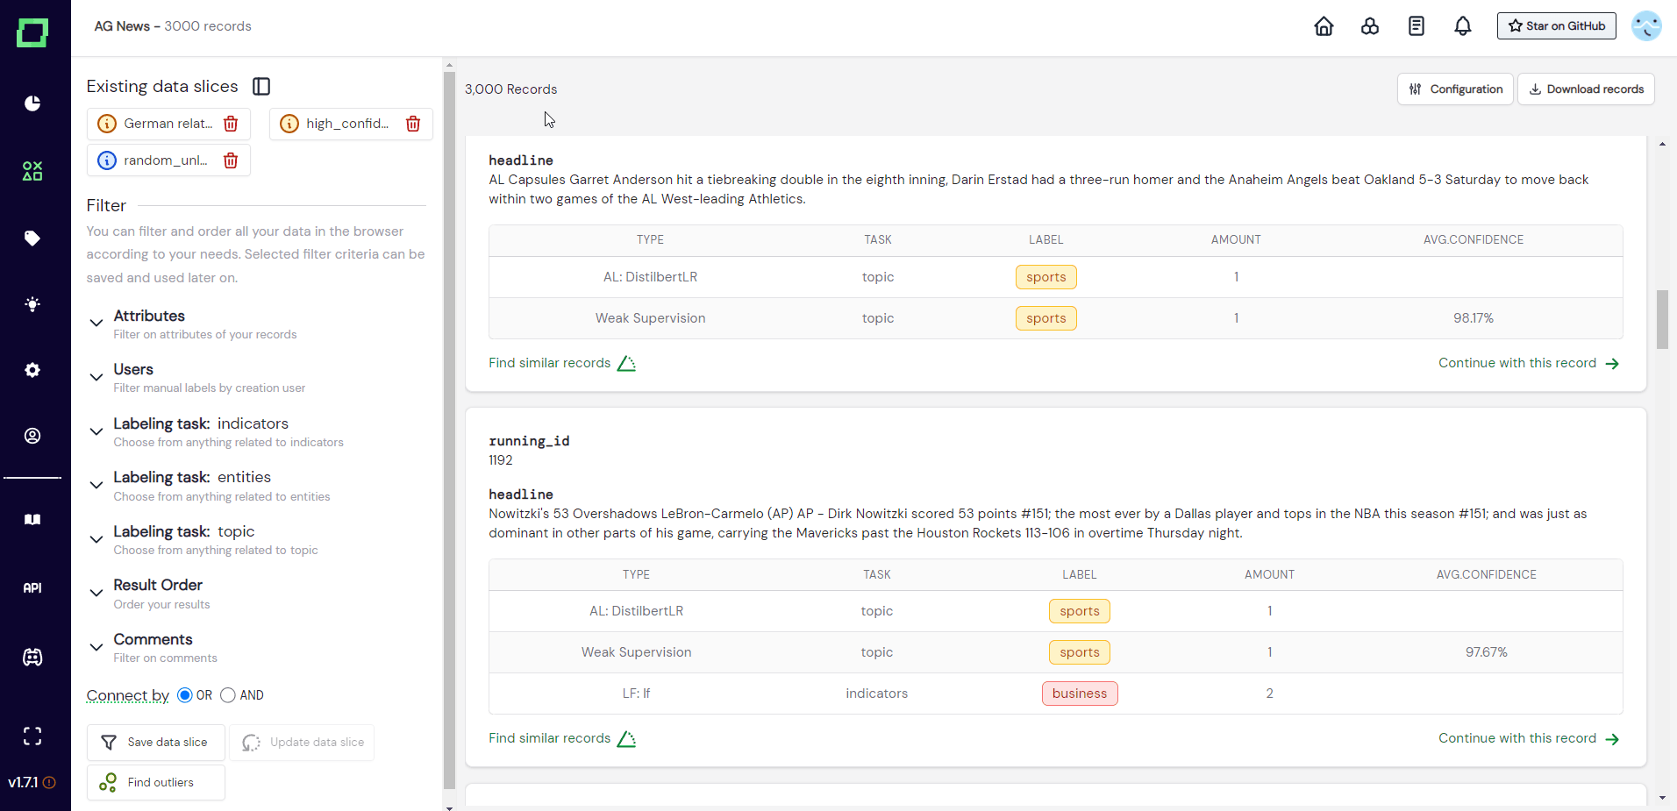Click the main page scrollbar thumb
Screen dimensions: 1677x811
[x=1662, y=319]
